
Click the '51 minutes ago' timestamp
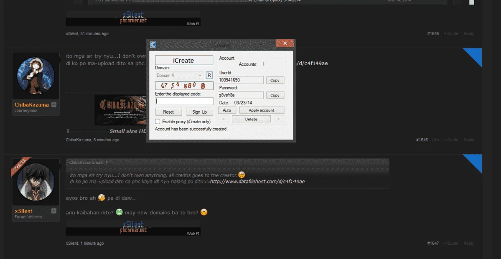point(94,33)
